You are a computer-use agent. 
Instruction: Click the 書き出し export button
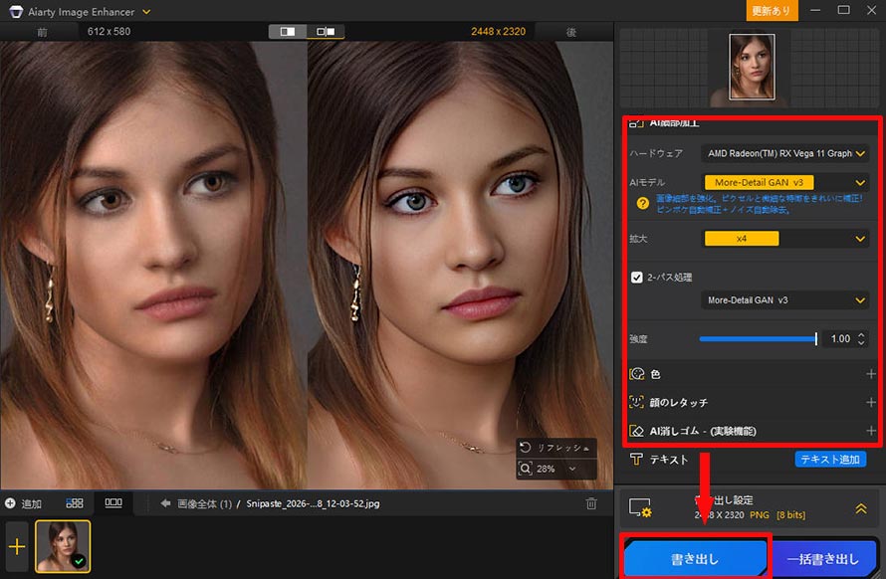pos(697,558)
